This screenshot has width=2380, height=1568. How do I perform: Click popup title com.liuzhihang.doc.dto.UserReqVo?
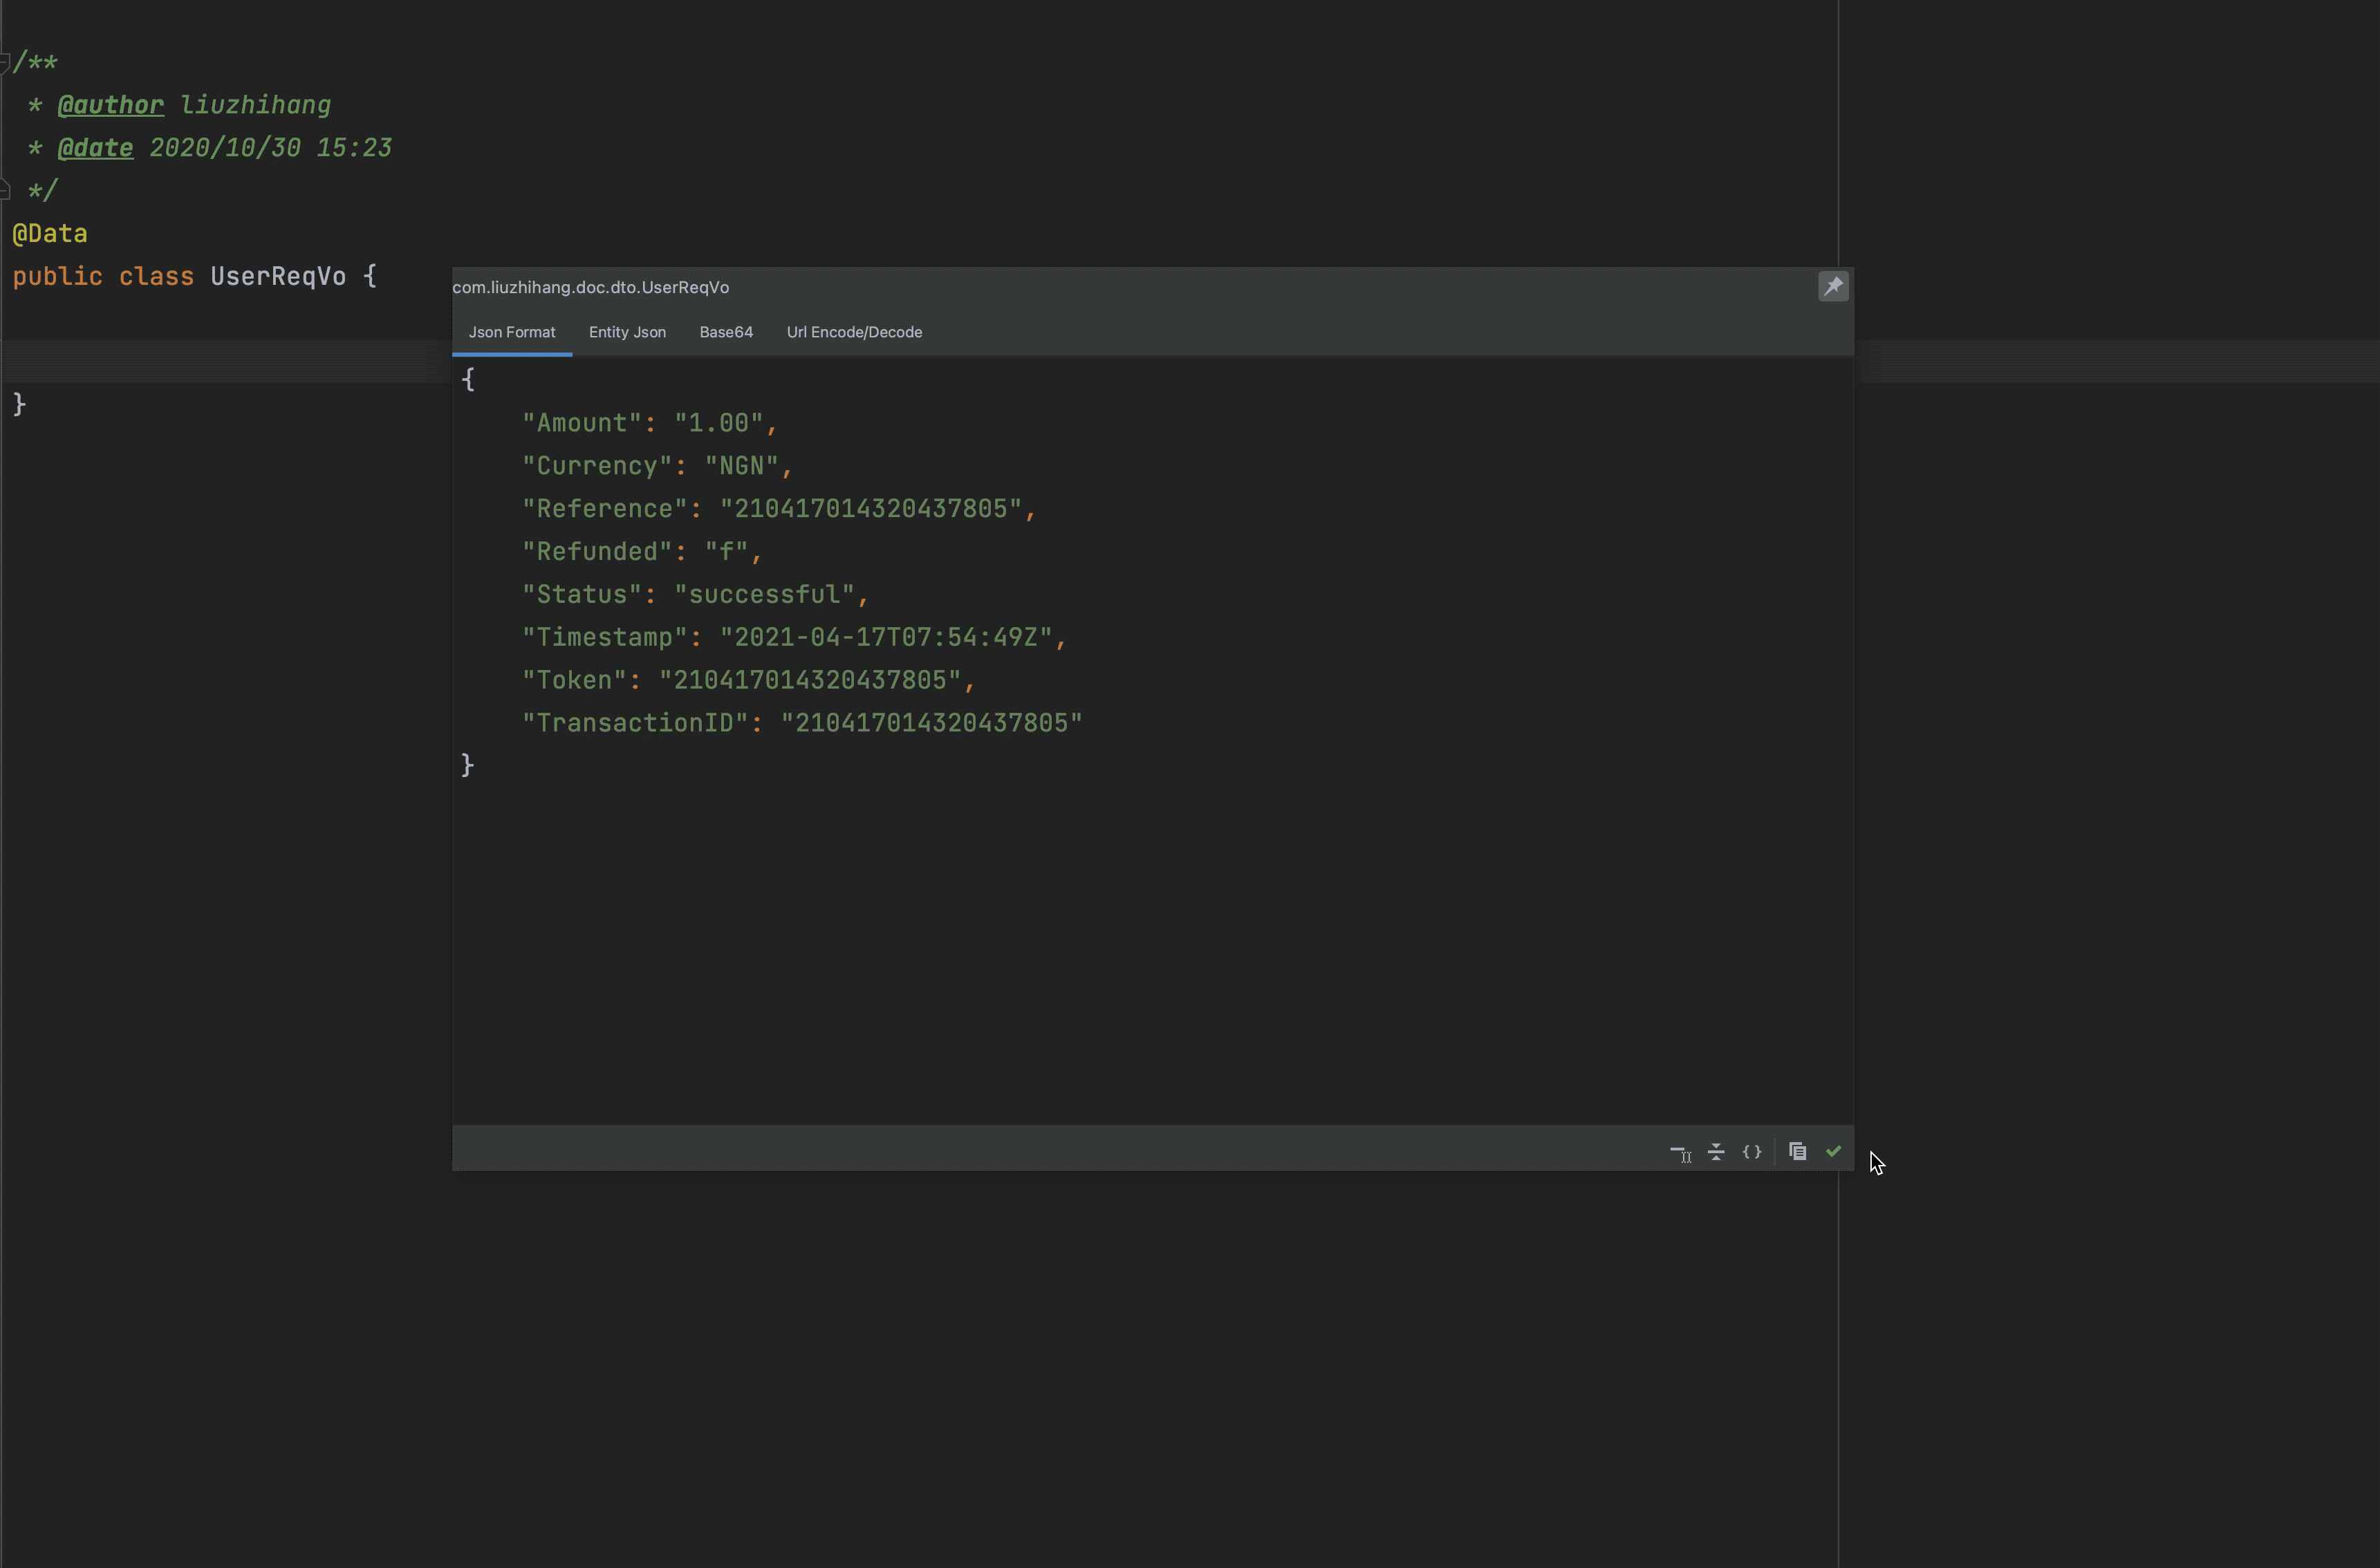pyautogui.click(x=590, y=287)
